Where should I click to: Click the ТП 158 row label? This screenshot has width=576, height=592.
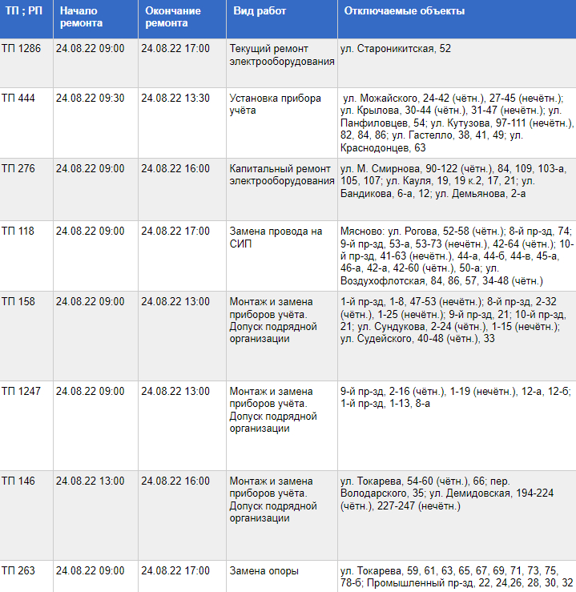(x=18, y=302)
